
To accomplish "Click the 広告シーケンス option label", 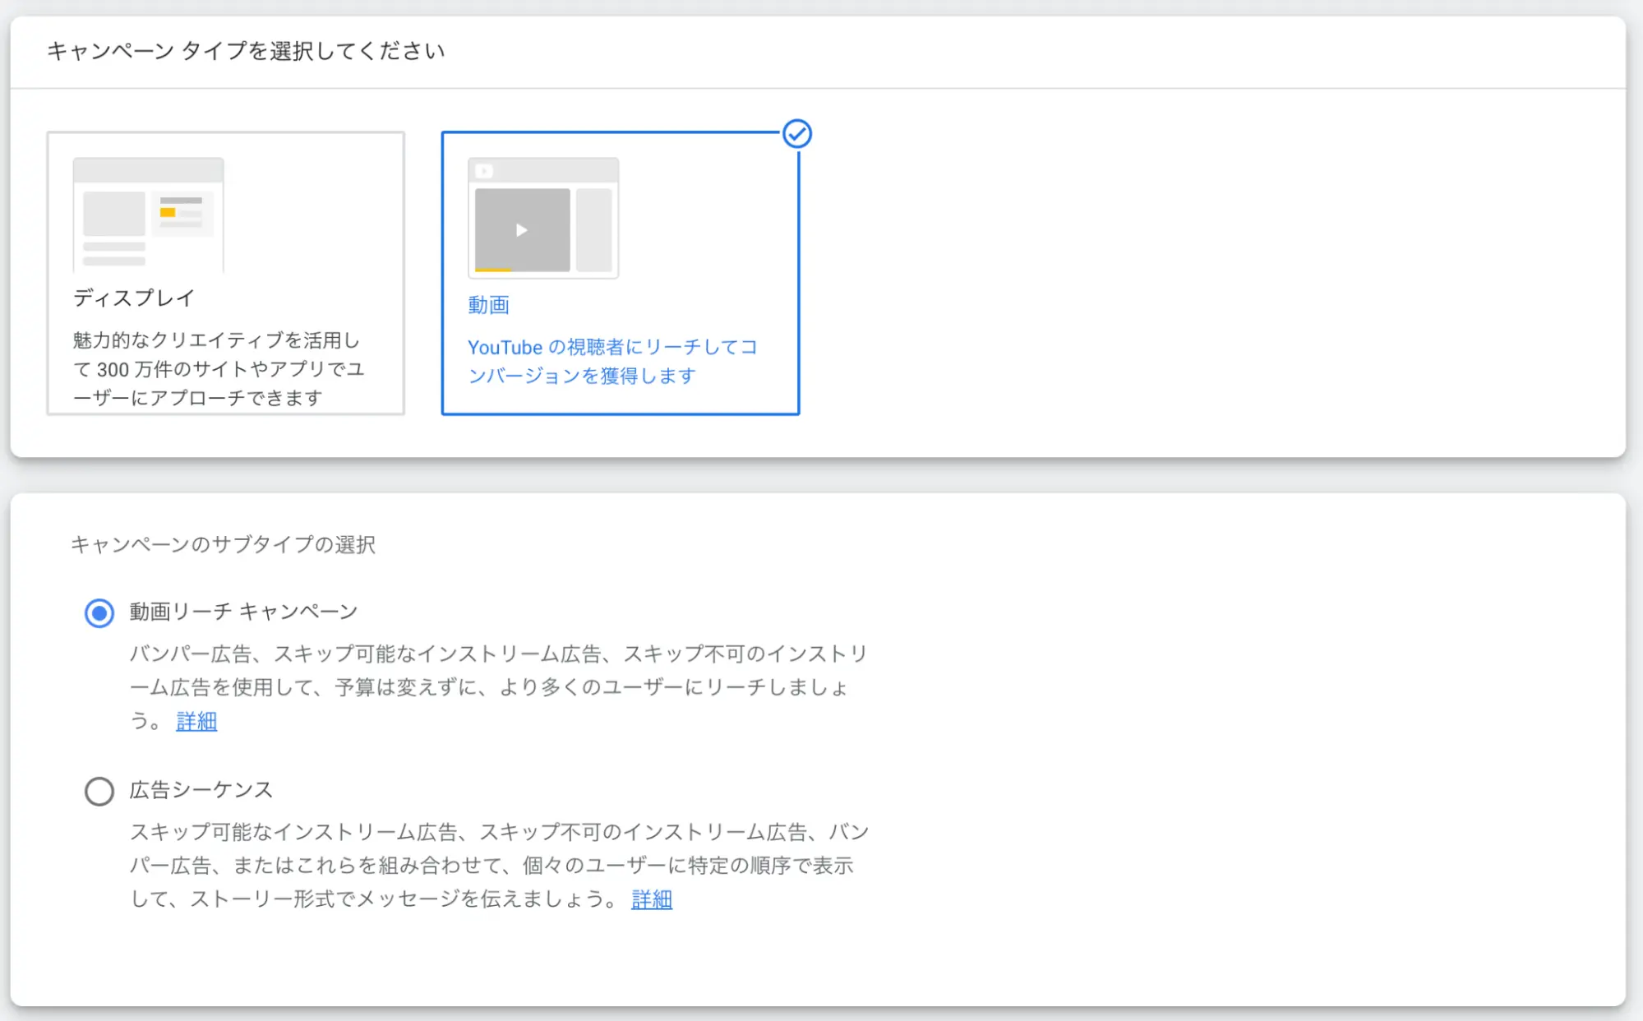I will [x=201, y=790].
